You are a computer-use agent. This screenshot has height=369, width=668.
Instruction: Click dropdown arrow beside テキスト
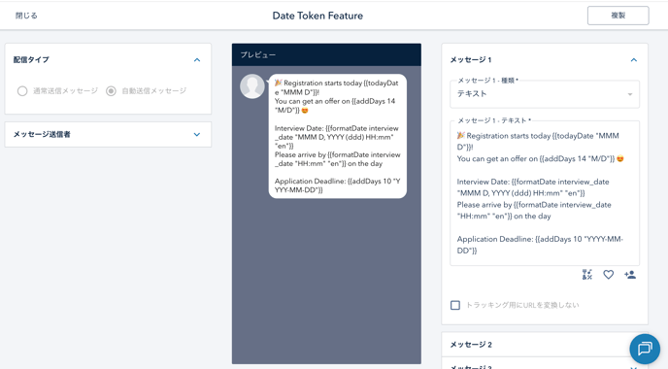point(630,94)
